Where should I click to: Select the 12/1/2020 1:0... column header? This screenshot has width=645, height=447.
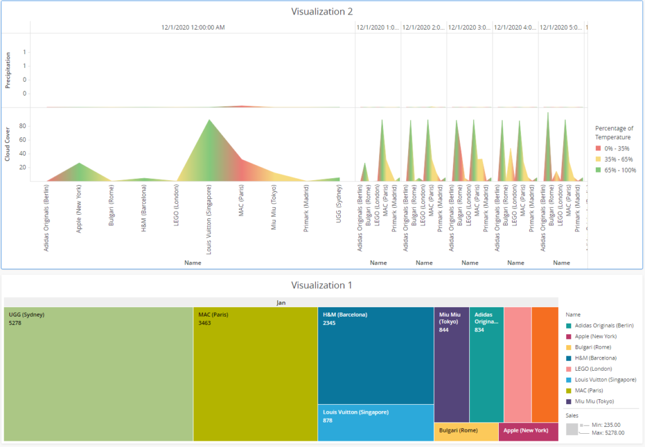pyautogui.click(x=378, y=28)
